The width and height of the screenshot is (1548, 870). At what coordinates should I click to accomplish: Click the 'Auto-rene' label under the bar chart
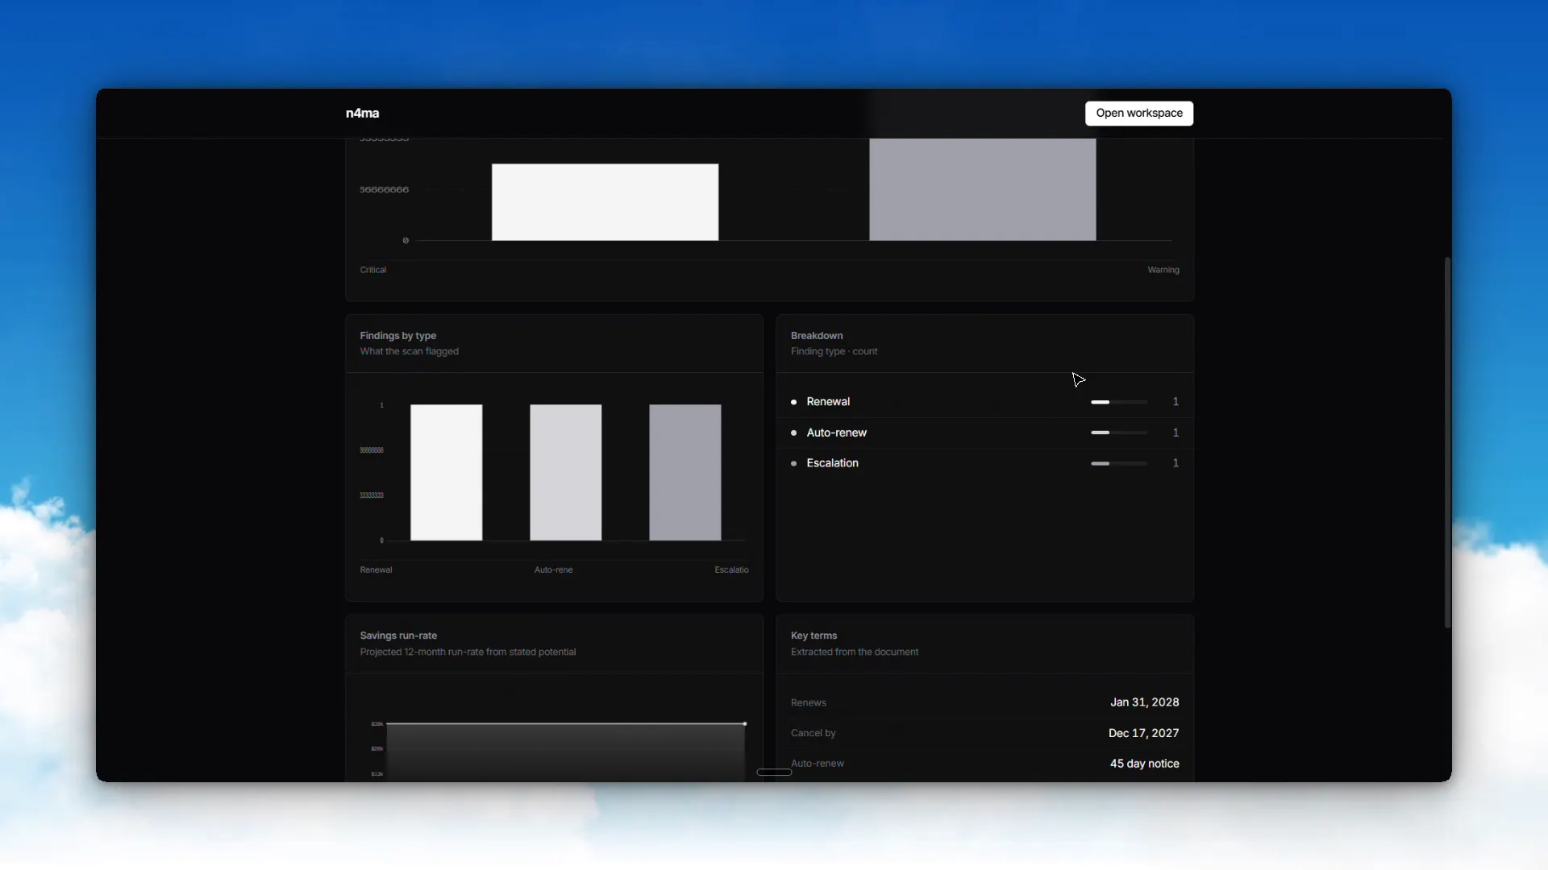pyautogui.click(x=554, y=570)
